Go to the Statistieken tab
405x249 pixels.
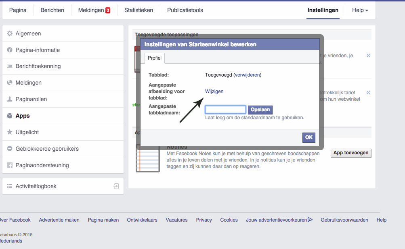click(x=139, y=10)
